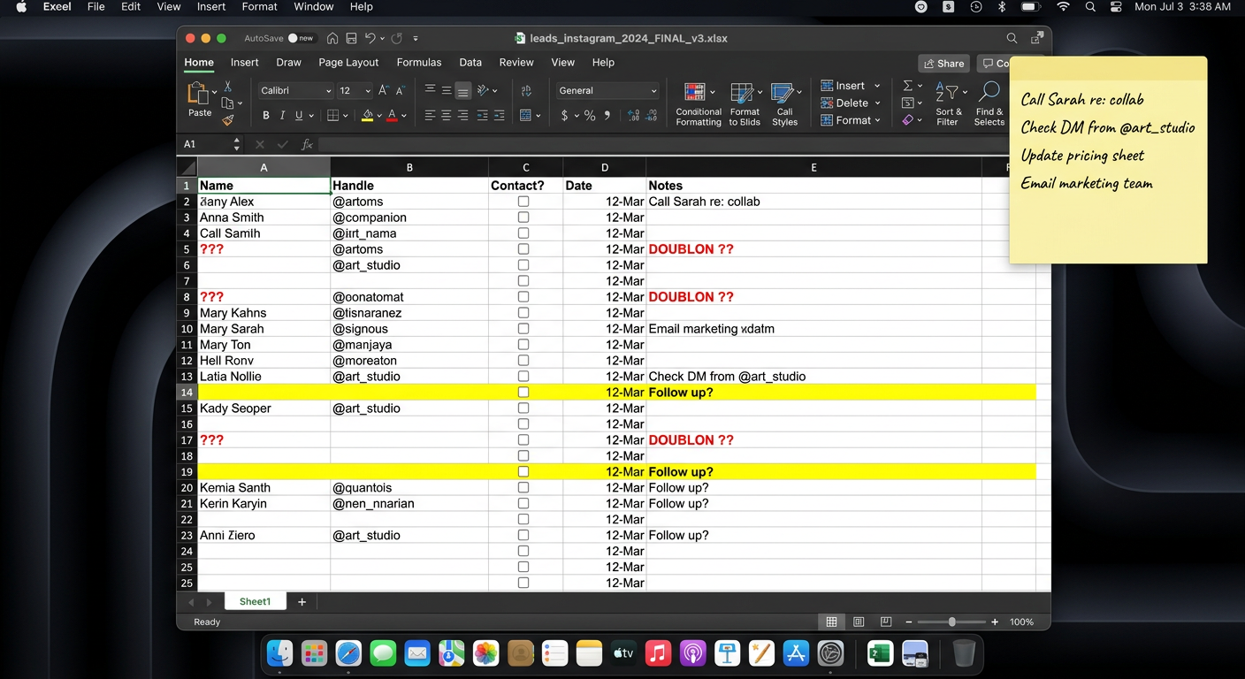Tick the Contact checkbox for Anna Smith
Image resolution: width=1245 pixels, height=679 pixels.
523,217
